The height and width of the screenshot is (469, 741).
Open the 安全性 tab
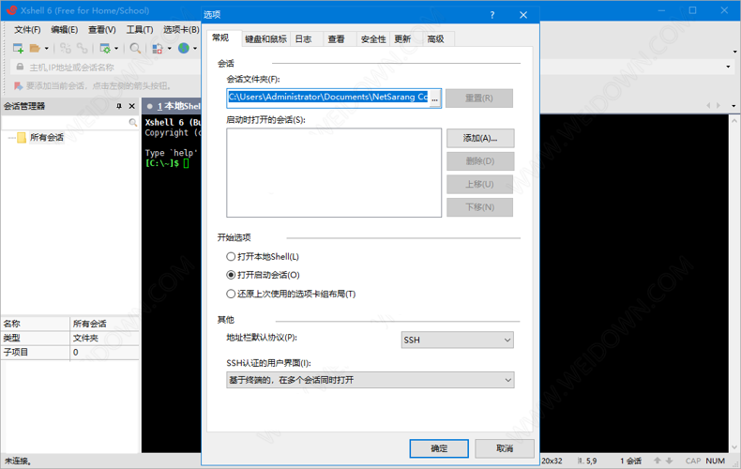point(373,39)
